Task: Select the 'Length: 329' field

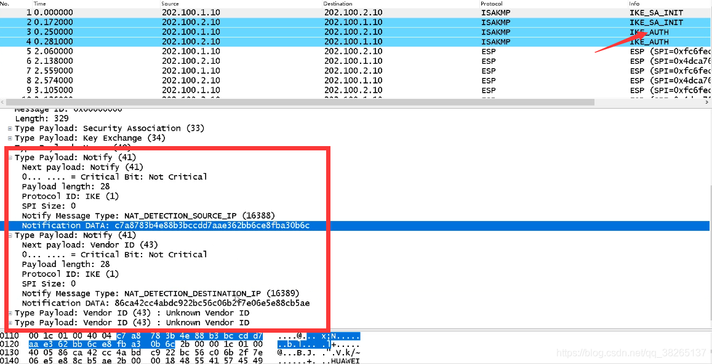Action: (x=42, y=118)
